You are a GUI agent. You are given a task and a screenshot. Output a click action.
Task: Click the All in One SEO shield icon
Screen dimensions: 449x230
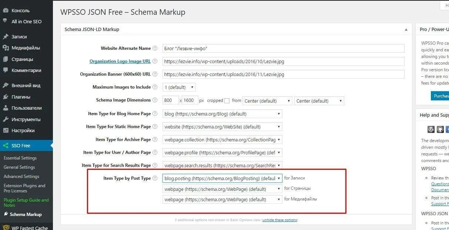click(x=6, y=21)
